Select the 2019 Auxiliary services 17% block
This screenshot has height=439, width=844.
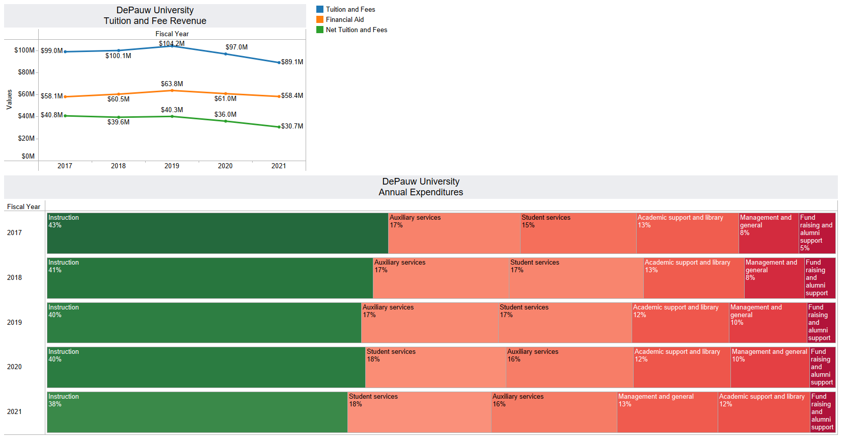[x=430, y=323]
